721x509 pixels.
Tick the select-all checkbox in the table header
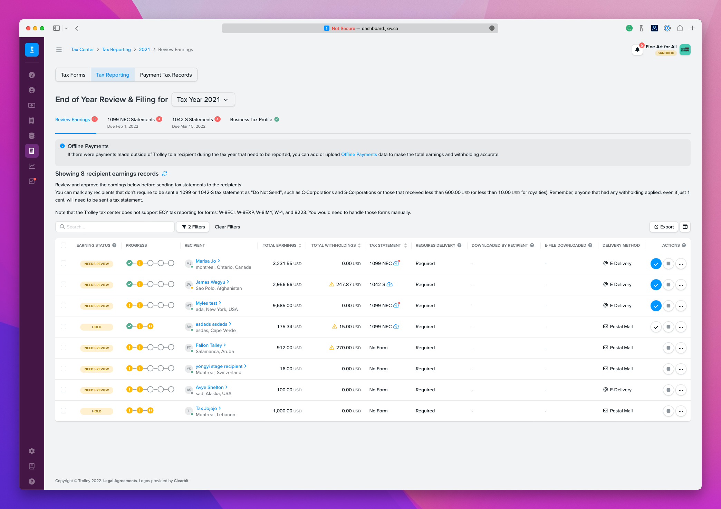(x=64, y=245)
